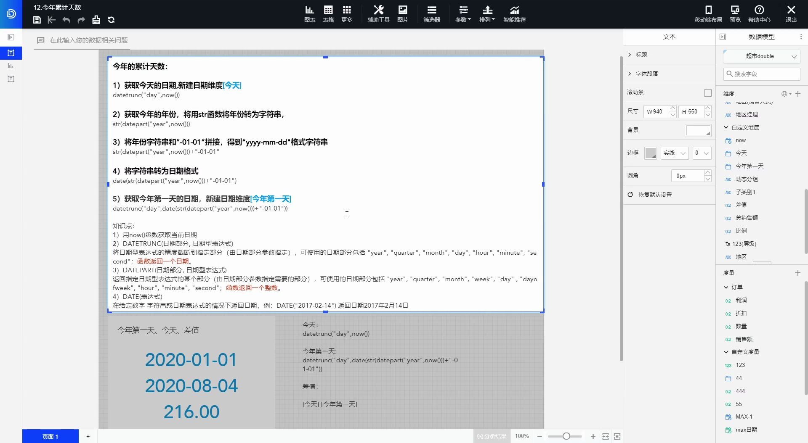Add a 筛选器 filter component
The width and height of the screenshot is (808, 443).
[431, 14]
